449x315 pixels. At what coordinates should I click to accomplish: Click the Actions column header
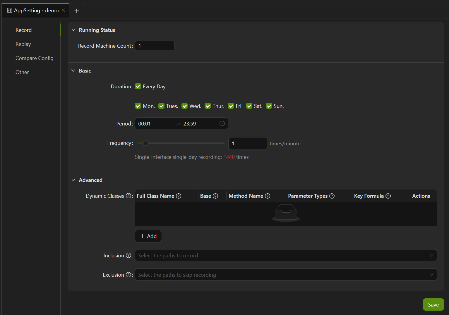pos(421,196)
